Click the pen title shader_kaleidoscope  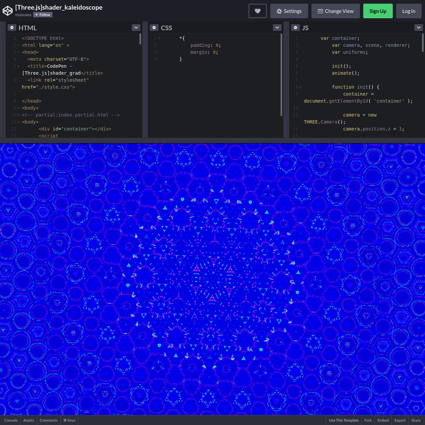click(59, 7)
